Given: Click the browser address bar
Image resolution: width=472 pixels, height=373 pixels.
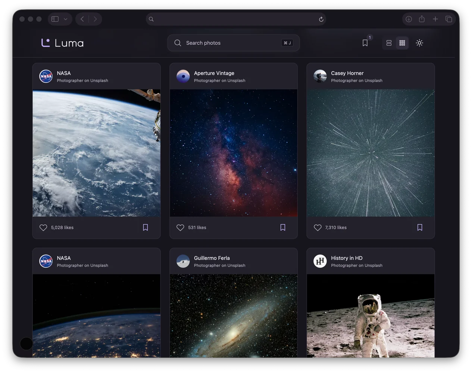Looking at the screenshot, I should click(236, 19).
